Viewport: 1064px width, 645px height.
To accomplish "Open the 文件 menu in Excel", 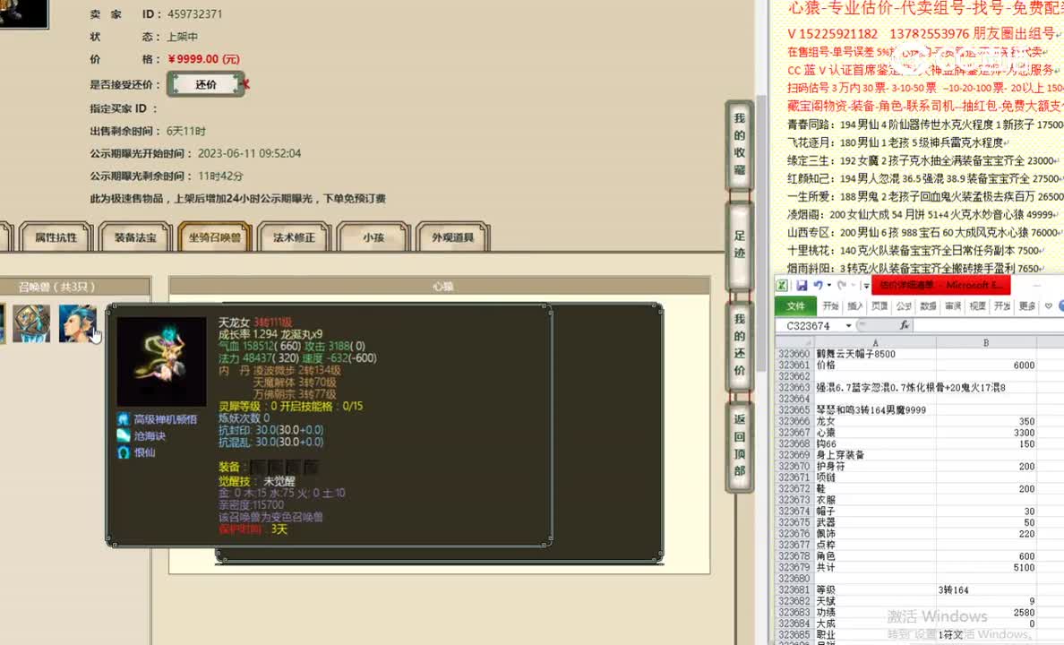I will [797, 305].
